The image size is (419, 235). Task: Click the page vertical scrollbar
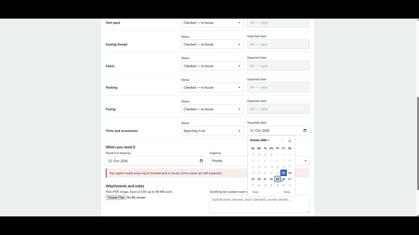[x=418, y=144]
